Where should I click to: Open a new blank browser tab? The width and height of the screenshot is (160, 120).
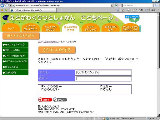[59, 10]
